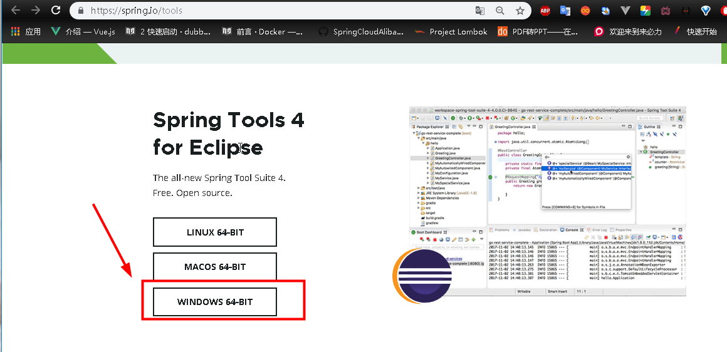This screenshot has width=727, height=352.
Task: Open the 欢迎来到来必力 bookmark
Action: [x=628, y=31]
